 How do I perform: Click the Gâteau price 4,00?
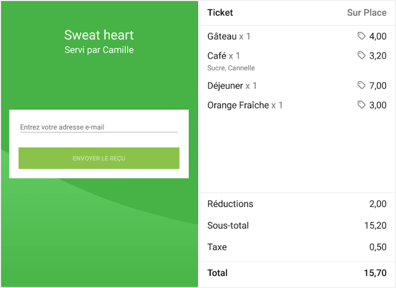click(x=378, y=36)
